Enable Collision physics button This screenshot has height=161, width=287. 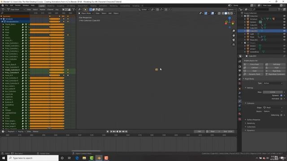tap(253, 68)
